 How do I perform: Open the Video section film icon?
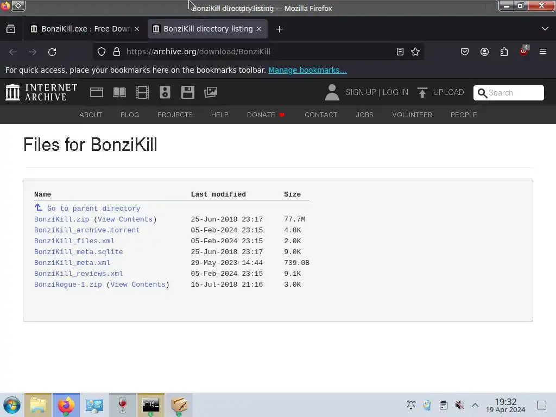tap(142, 92)
